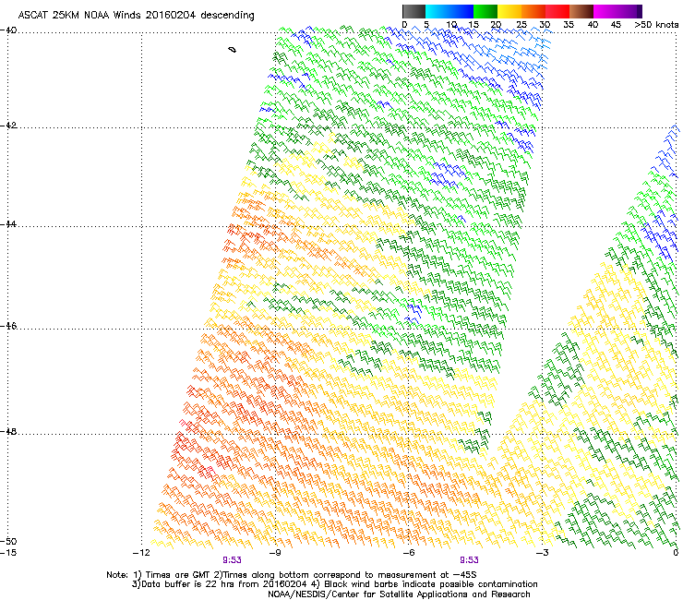Click the -6 longitude axis label

[x=408, y=553]
